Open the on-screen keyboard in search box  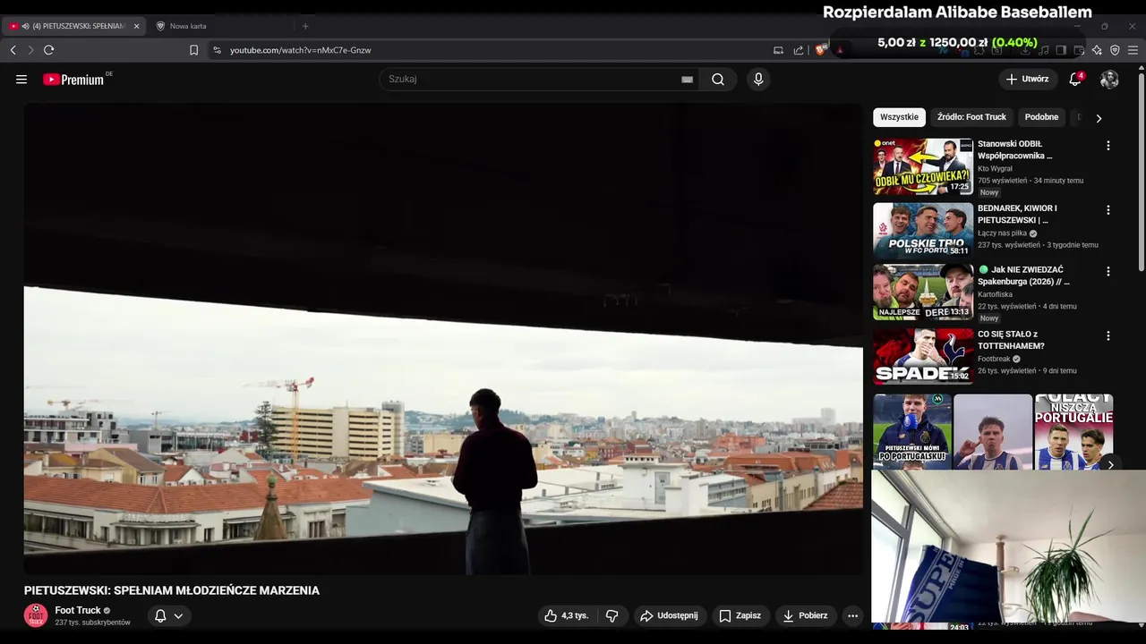click(688, 80)
